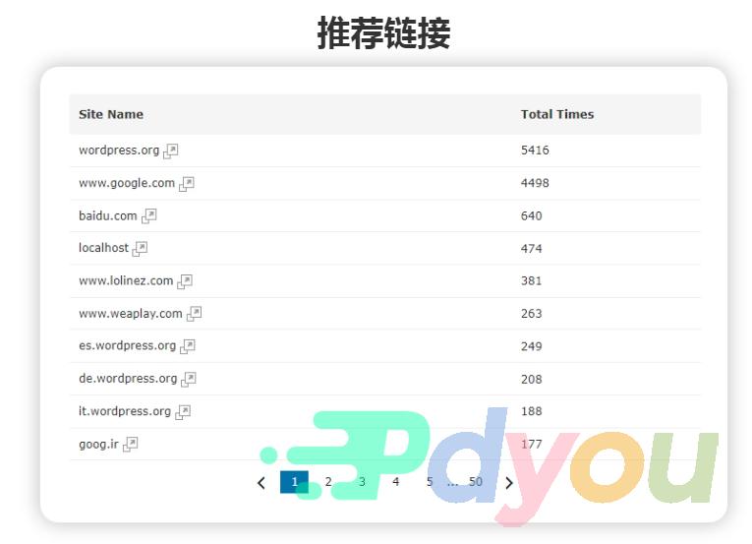
Task: Open external link icon beside goog.ir
Action: (x=131, y=444)
